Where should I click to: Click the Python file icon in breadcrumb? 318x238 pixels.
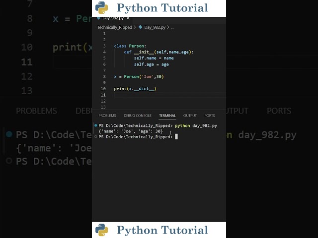pyautogui.click(x=140, y=27)
